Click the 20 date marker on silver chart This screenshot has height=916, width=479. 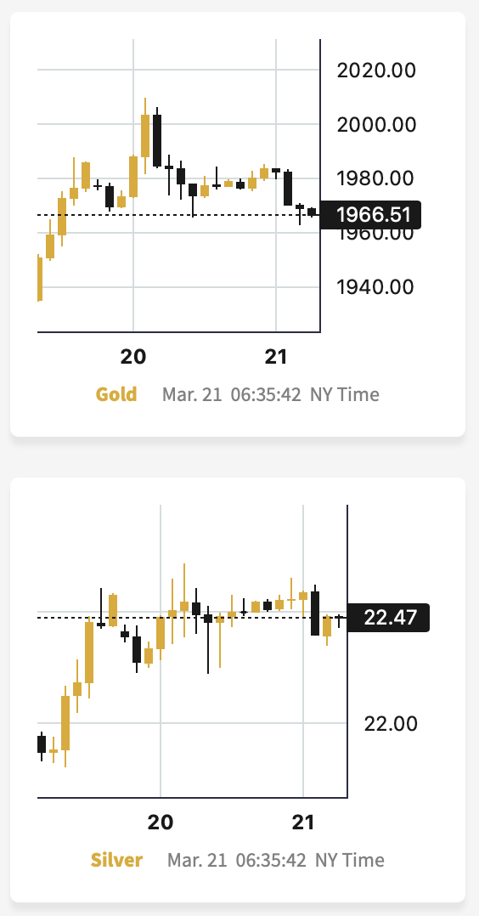click(x=160, y=822)
